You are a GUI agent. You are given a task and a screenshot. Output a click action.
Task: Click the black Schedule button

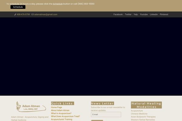point(18,7)
